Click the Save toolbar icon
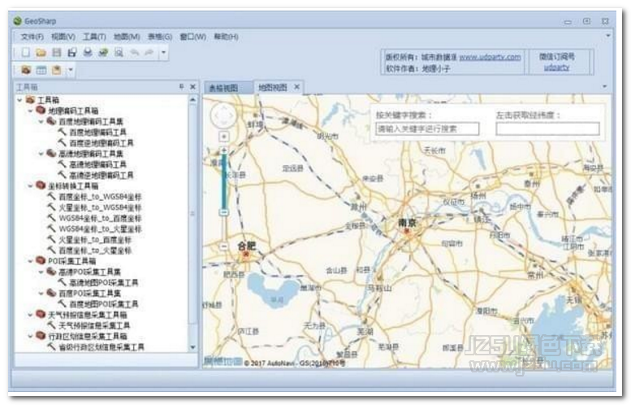 coord(57,52)
